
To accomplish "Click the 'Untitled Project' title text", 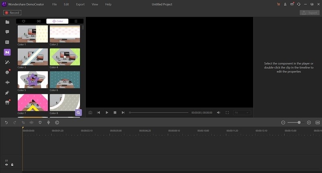I will (162, 4).
